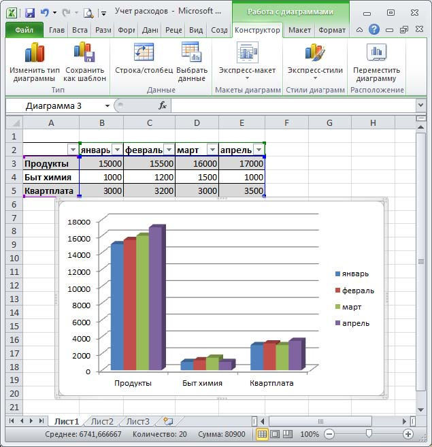
Task: Switch to Normal view in status bar
Action: click(x=262, y=434)
